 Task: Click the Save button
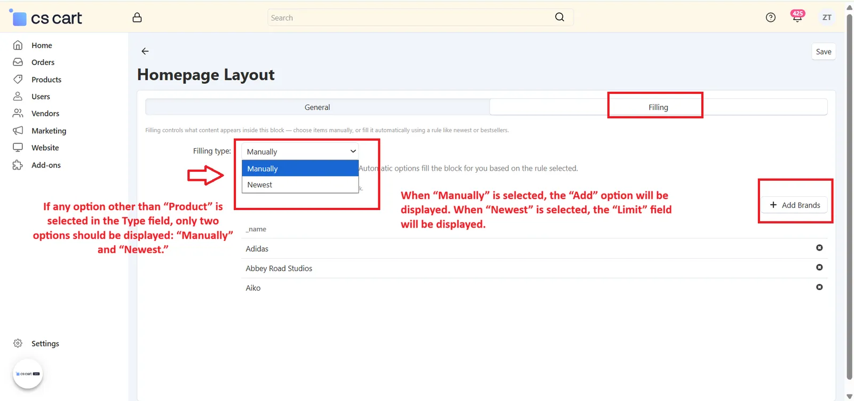point(824,52)
